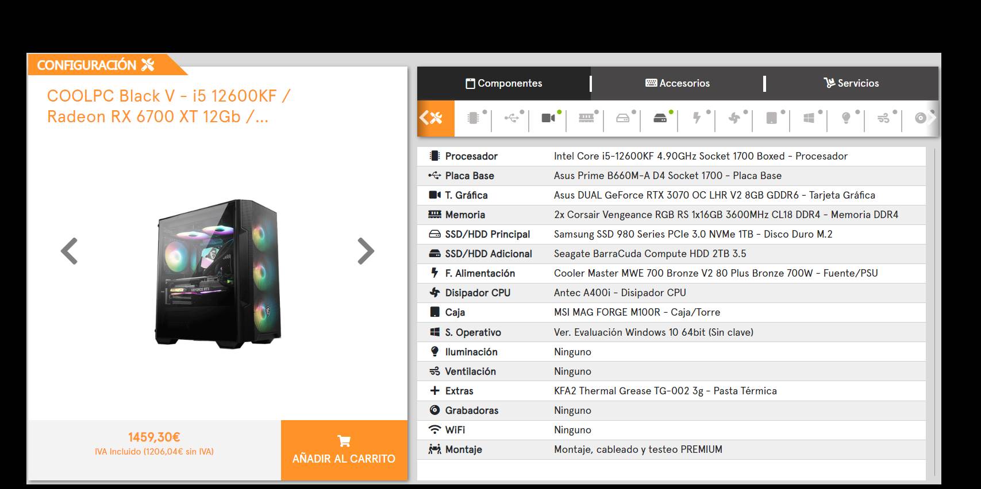Image resolution: width=981 pixels, height=489 pixels.
Task: Select the lighting bulb icon in the component strip
Action: pos(846,118)
